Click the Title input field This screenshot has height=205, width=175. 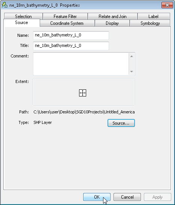(71, 46)
